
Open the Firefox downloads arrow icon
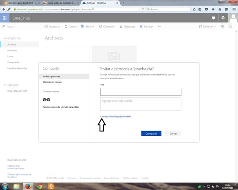tap(213, 9)
